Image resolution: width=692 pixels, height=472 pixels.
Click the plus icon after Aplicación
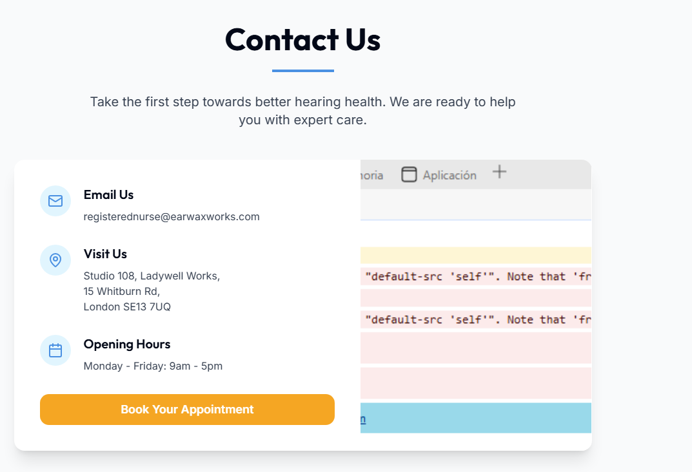[500, 172]
